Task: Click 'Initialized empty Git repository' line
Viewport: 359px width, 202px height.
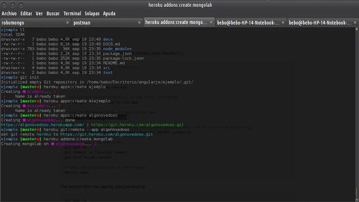Action: (97, 82)
